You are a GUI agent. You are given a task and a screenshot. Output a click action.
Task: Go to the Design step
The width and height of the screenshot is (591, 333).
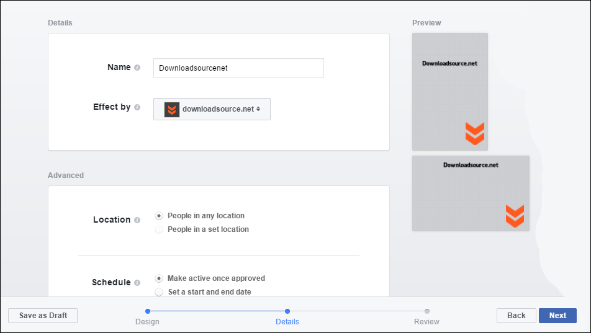[x=147, y=322]
